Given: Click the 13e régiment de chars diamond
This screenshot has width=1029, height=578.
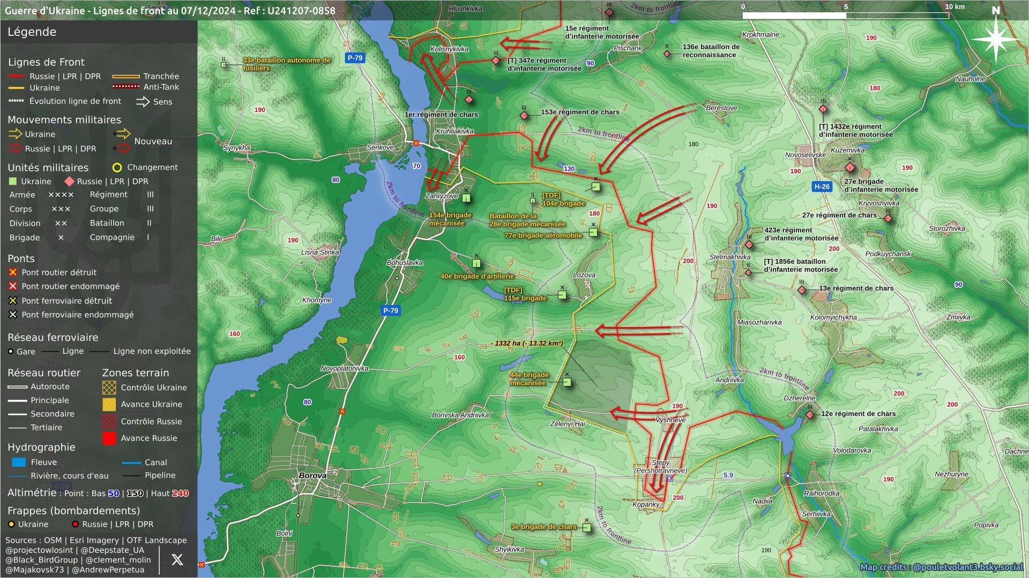Looking at the screenshot, I should pyautogui.click(x=802, y=290).
